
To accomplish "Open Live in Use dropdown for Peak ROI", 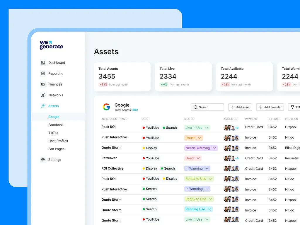I will (x=197, y=128).
